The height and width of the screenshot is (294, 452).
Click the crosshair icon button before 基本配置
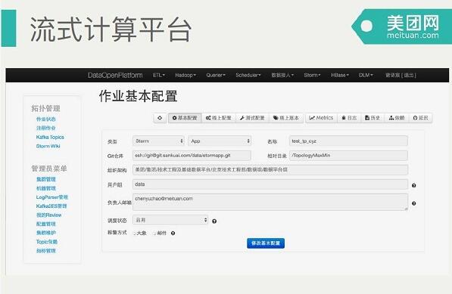[x=160, y=118]
